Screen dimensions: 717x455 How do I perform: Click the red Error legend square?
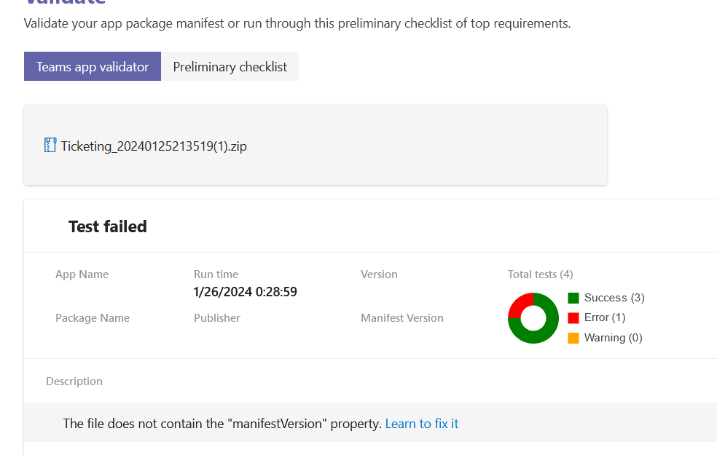coord(573,317)
